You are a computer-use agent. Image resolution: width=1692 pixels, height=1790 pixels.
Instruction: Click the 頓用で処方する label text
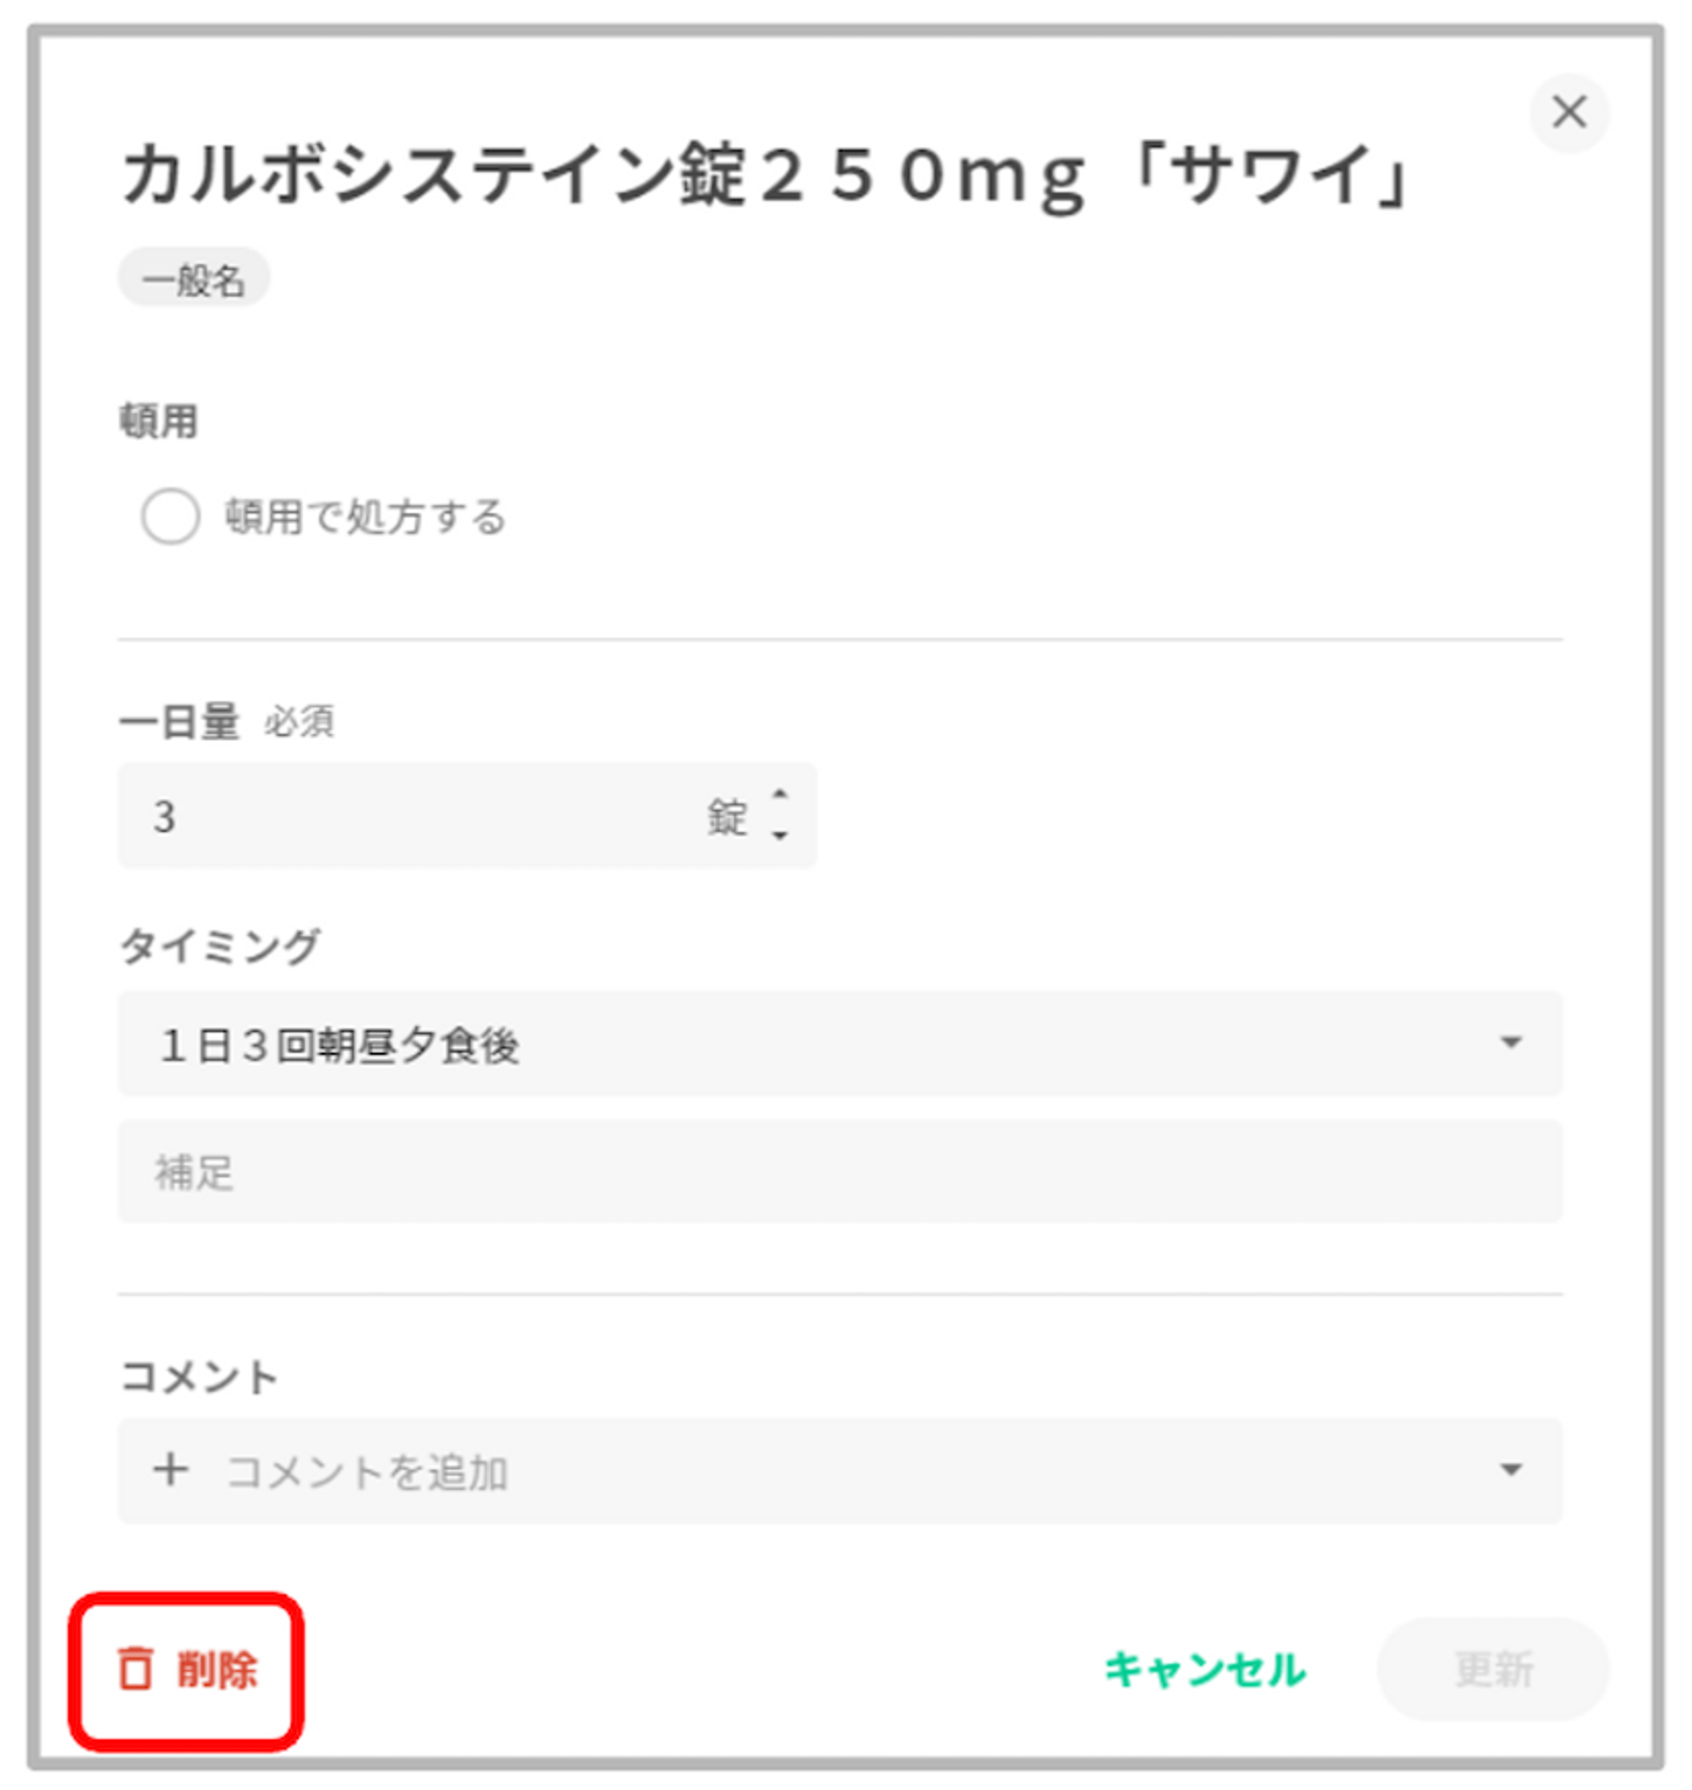[x=365, y=517]
